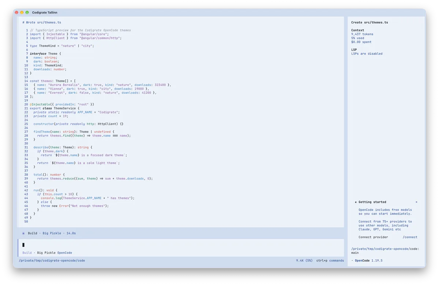Click the Context heading in the sidebar
The image size is (439, 285).
tap(357, 30)
